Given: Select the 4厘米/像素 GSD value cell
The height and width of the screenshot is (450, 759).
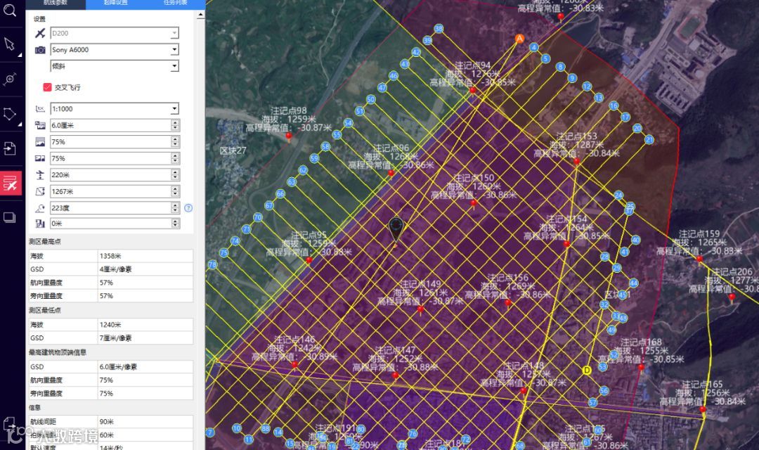Looking at the screenshot, I should (145, 269).
